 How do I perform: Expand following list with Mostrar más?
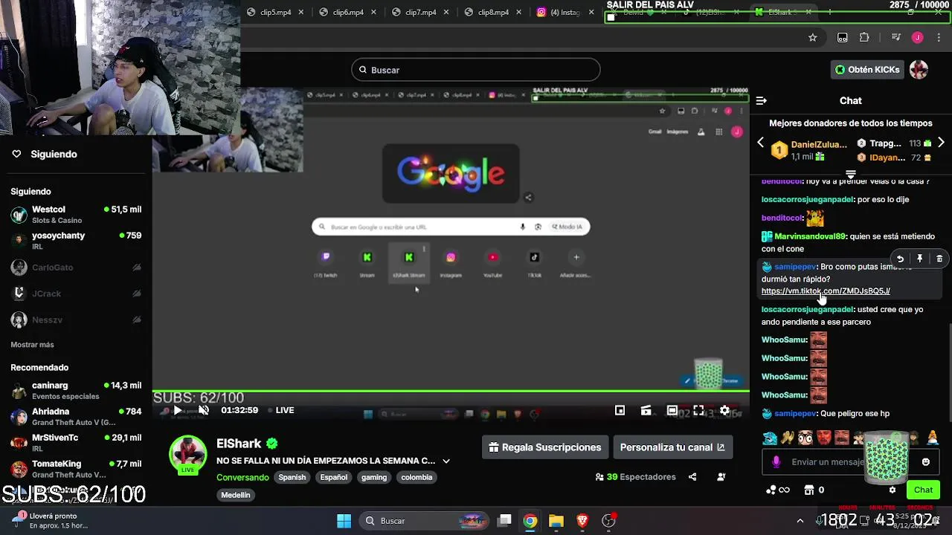tap(32, 345)
